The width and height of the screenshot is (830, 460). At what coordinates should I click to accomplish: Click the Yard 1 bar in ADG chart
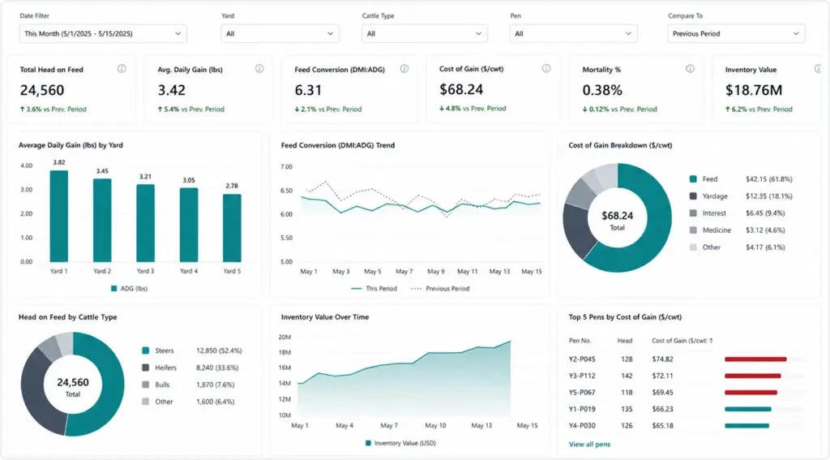pyautogui.click(x=58, y=217)
